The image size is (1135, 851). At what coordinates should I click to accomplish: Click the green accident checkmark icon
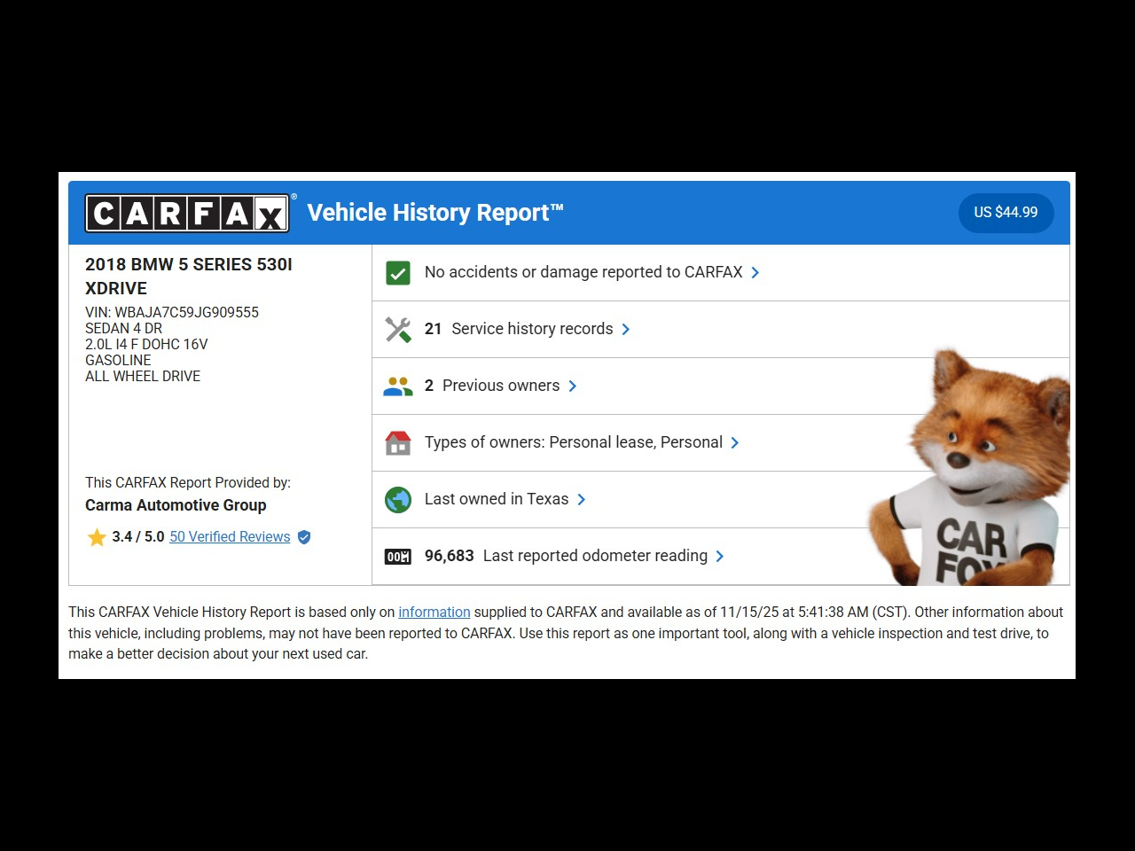398,272
